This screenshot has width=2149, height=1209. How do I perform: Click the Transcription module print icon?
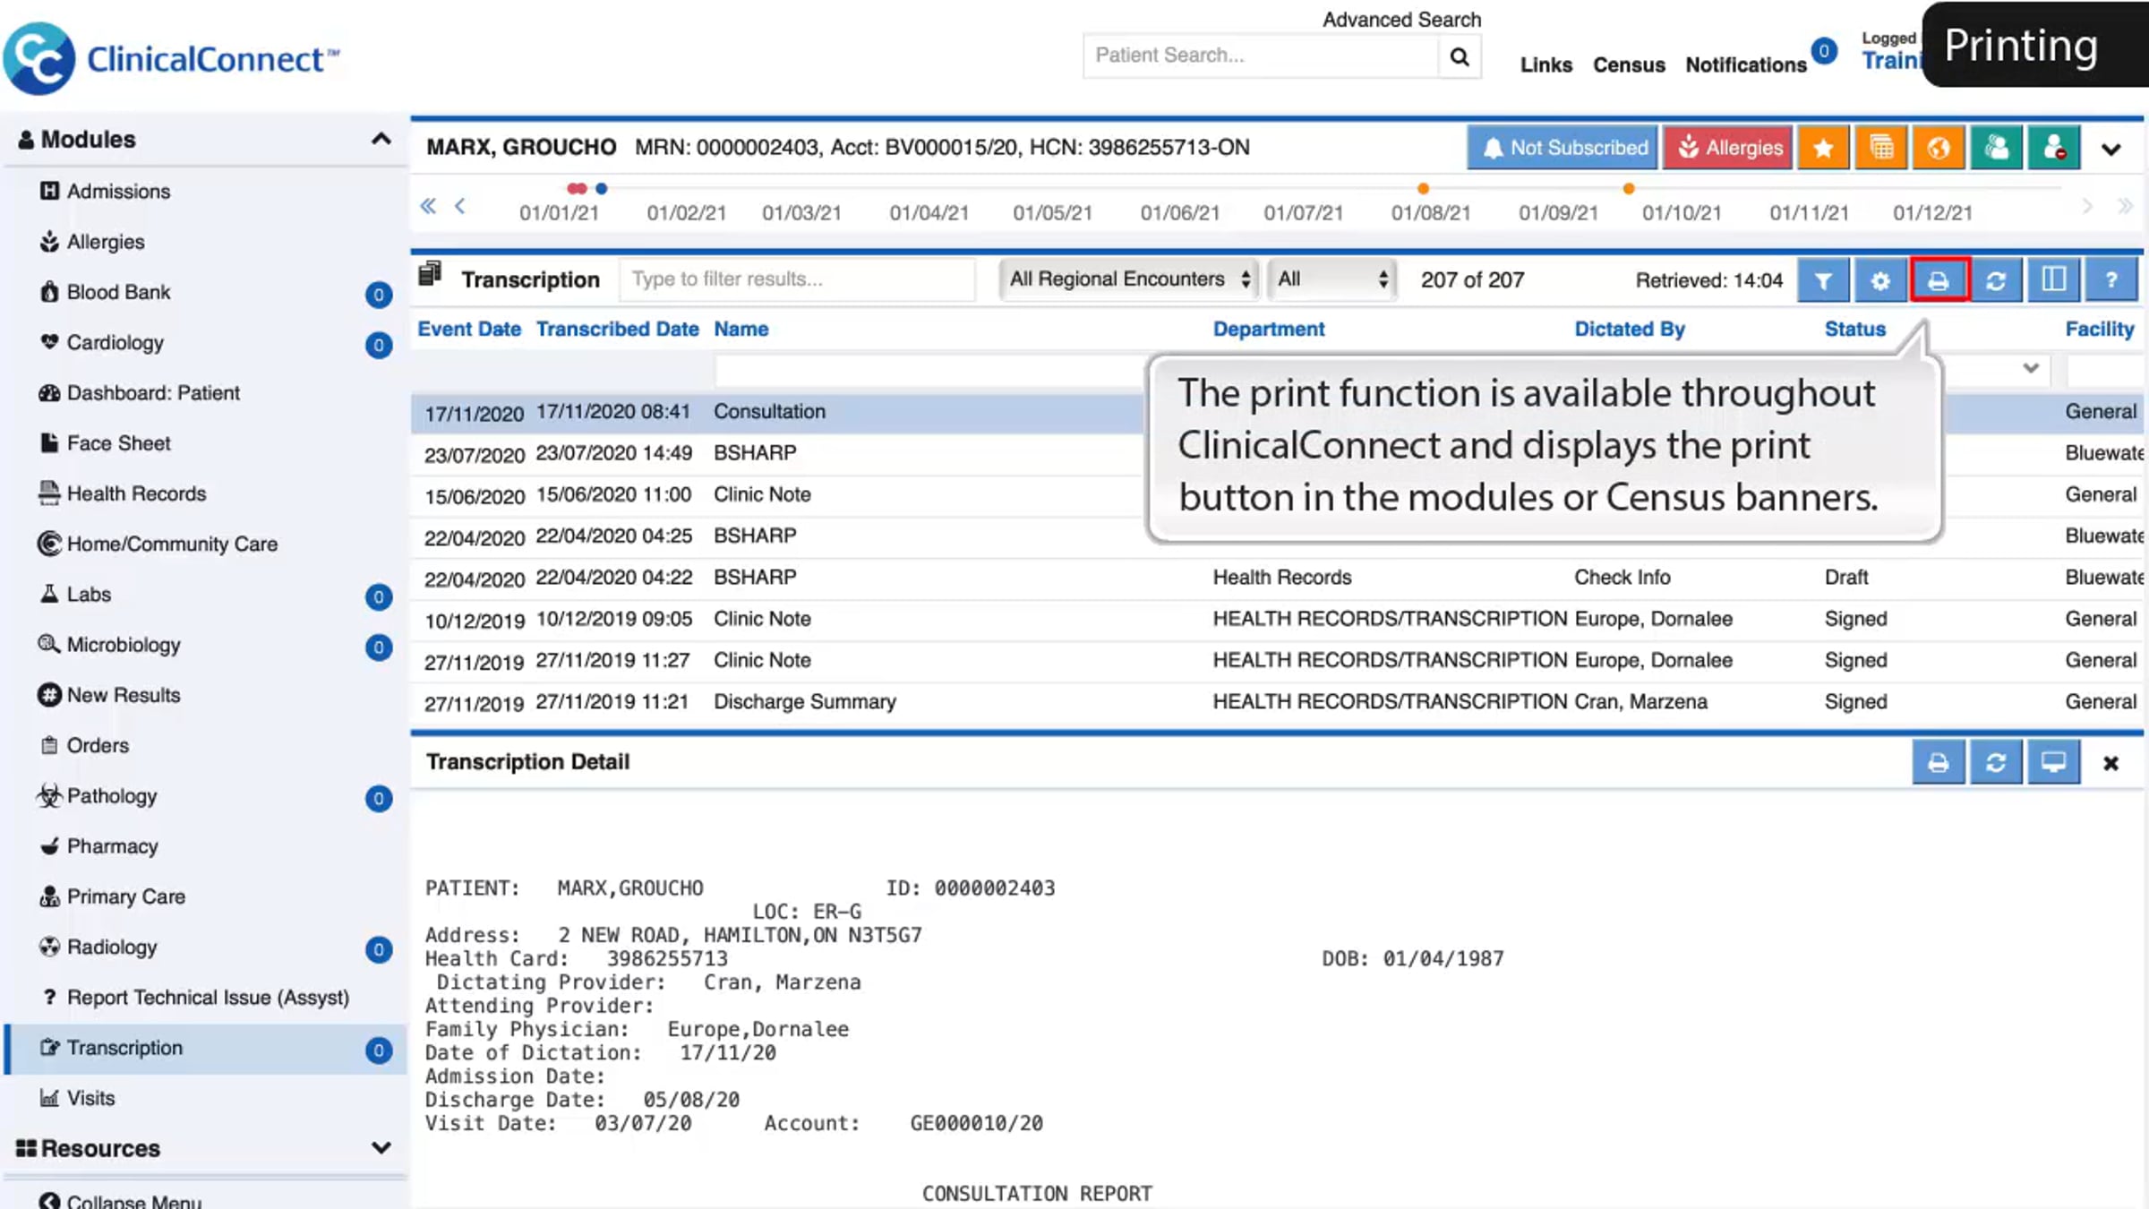click(x=1939, y=281)
